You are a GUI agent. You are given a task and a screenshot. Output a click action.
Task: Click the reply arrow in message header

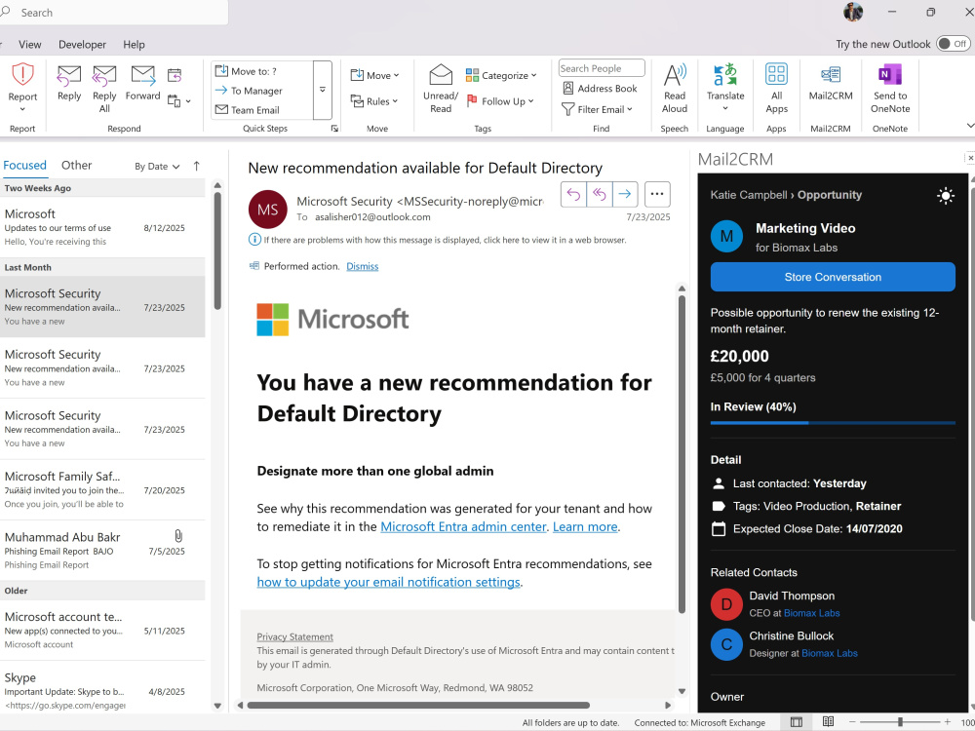tap(573, 195)
